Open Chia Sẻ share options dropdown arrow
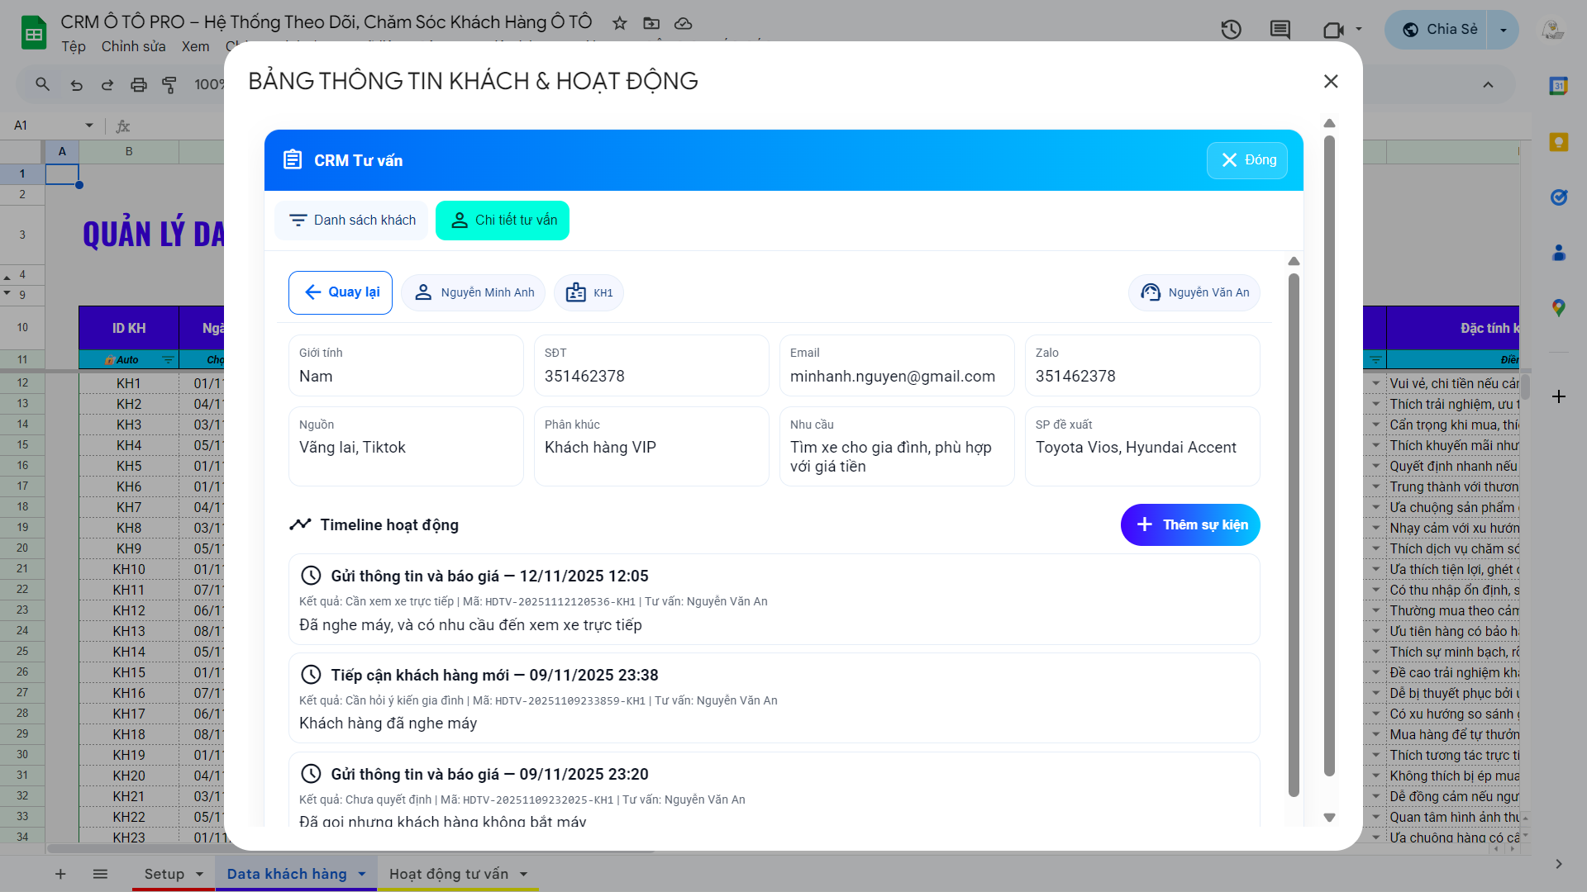The image size is (1587, 892). (1503, 30)
